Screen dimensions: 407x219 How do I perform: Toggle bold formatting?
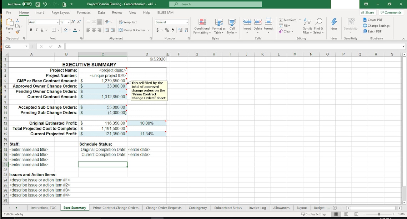31,30
